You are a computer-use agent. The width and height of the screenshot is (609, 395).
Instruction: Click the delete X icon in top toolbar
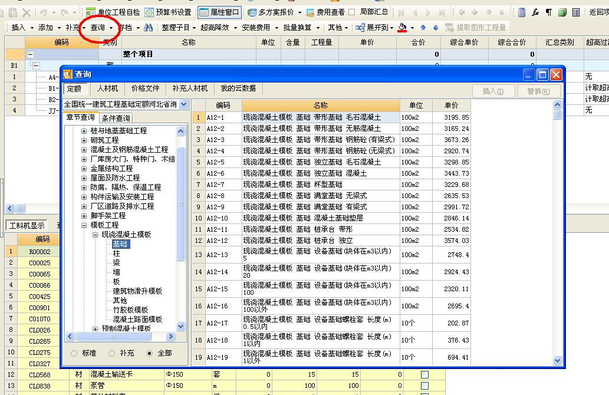coord(27,12)
